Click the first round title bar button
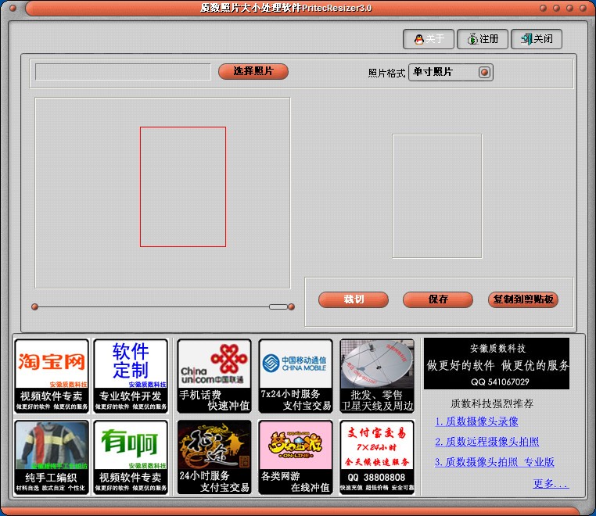Image resolution: width=596 pixels, height=516 pixels. 543,8
